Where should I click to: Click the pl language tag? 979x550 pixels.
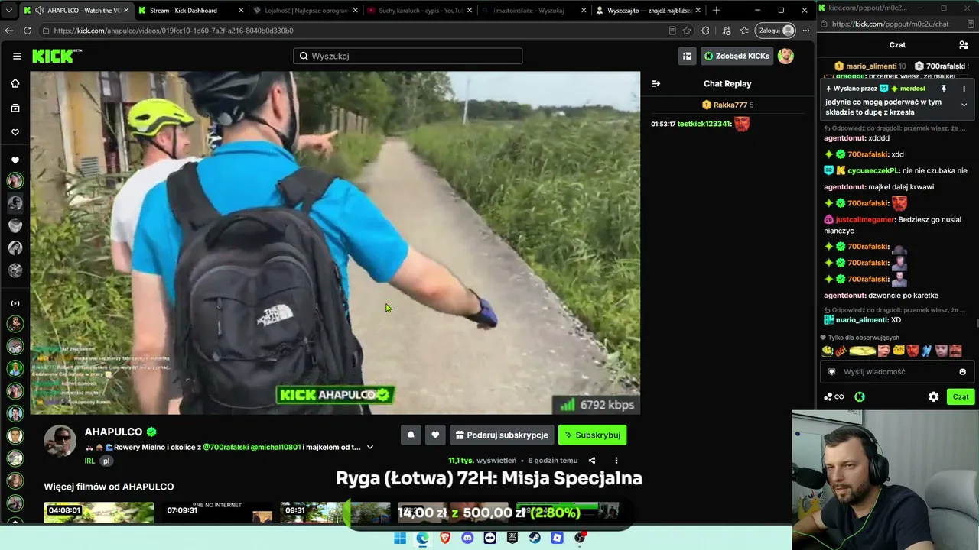[106, 461]
